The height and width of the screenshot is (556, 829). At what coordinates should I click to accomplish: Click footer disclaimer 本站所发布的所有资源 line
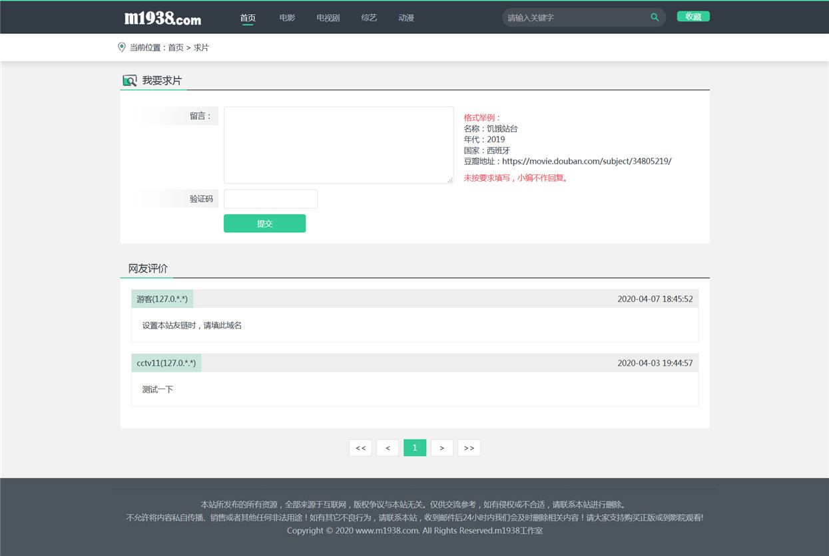[x=414, y=505]
